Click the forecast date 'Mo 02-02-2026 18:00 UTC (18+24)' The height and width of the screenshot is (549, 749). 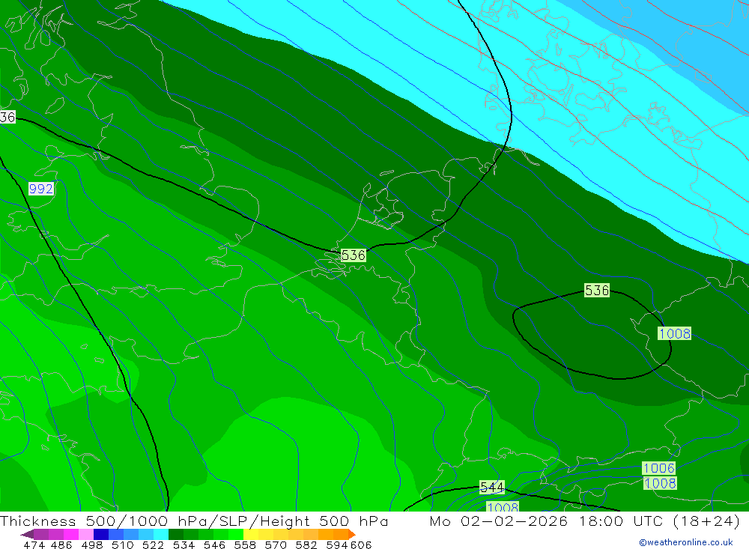pyautogui.click(x=585, y=521)
